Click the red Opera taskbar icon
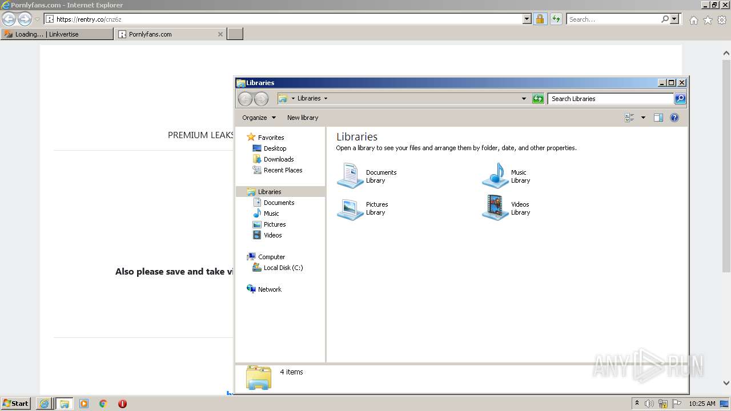Screen dimensions: 731x411 click(122, 404)
